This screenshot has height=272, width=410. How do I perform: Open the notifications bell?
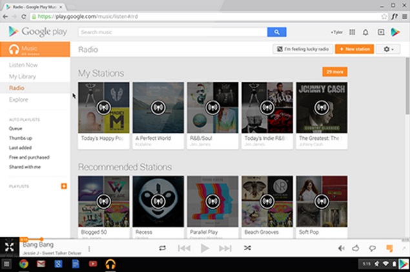pos(365,32)
